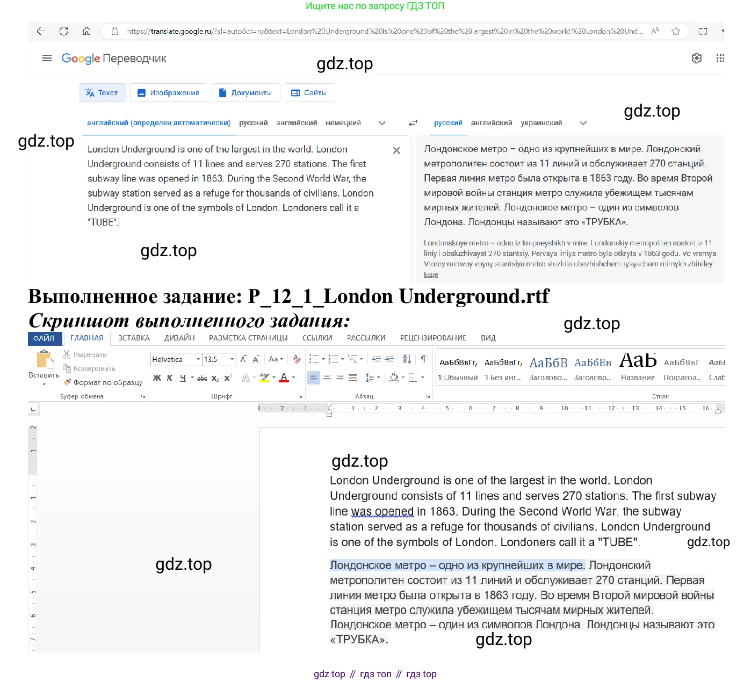Click into the English source text
751x682 pixels.
pos(230,186)
